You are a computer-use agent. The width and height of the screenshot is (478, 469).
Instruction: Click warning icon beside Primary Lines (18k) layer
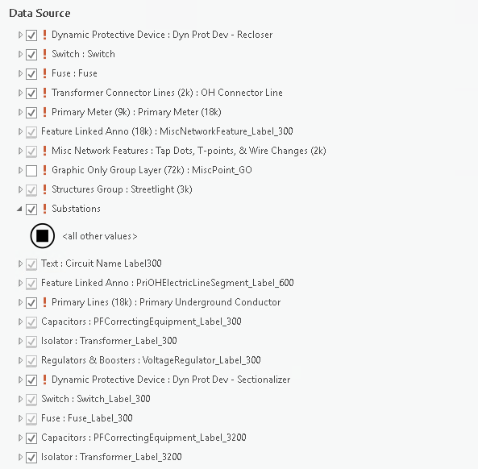pyautogui.click(x=44, y=302)
